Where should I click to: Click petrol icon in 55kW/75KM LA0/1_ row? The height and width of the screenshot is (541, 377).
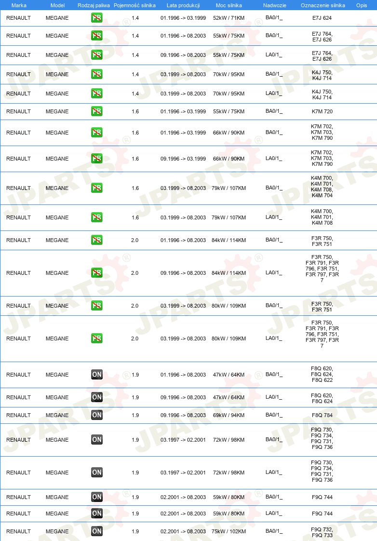click(x=96, y=55)
